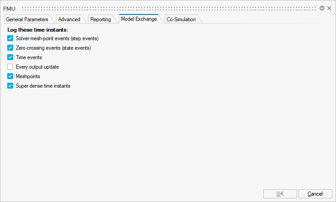Switch to the Advanced tab
This screenshot has width=336, height=202.
(69, 19)
